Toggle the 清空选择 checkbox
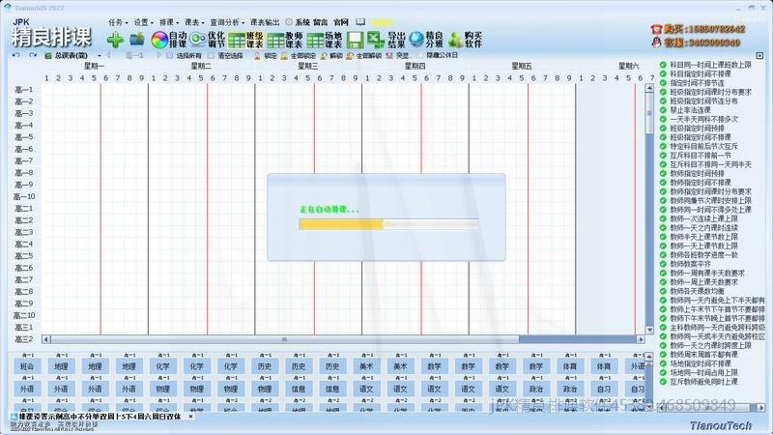 pos(211,56)
